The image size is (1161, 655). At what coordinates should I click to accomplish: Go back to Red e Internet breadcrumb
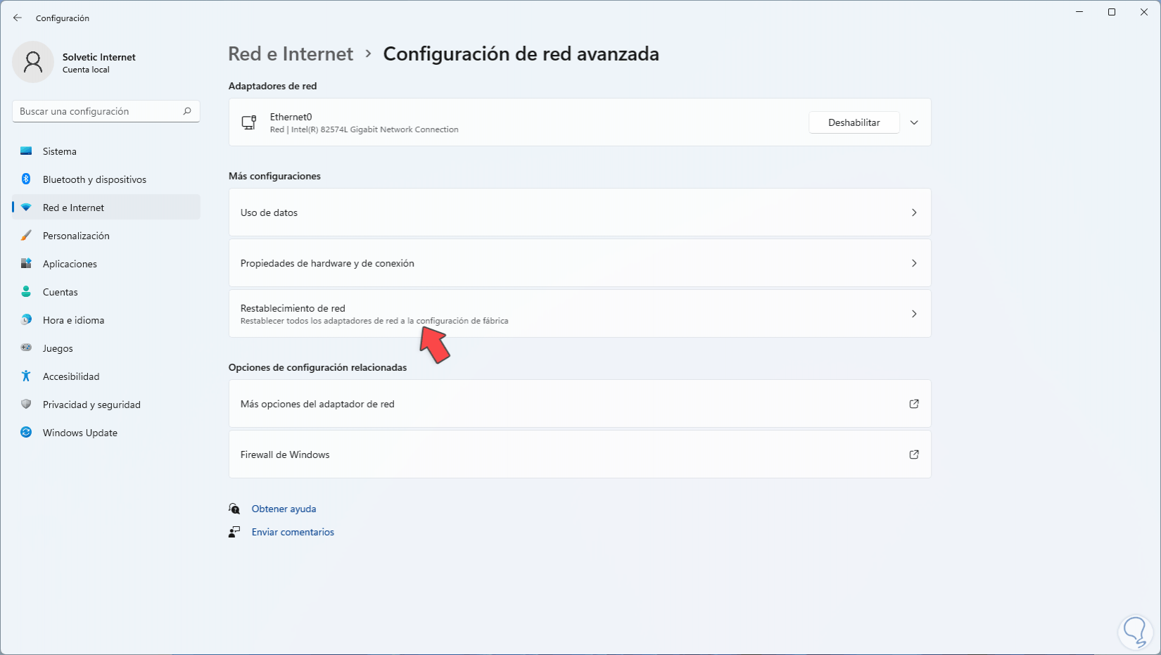[291, 54]
